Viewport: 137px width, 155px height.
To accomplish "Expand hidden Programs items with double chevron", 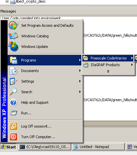I will 108,71.
